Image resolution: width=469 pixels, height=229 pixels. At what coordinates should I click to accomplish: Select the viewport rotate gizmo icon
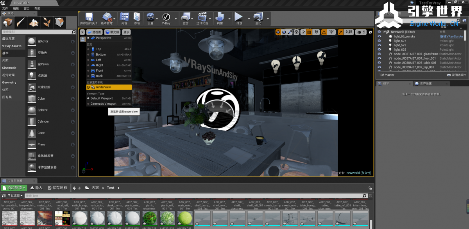284,32
